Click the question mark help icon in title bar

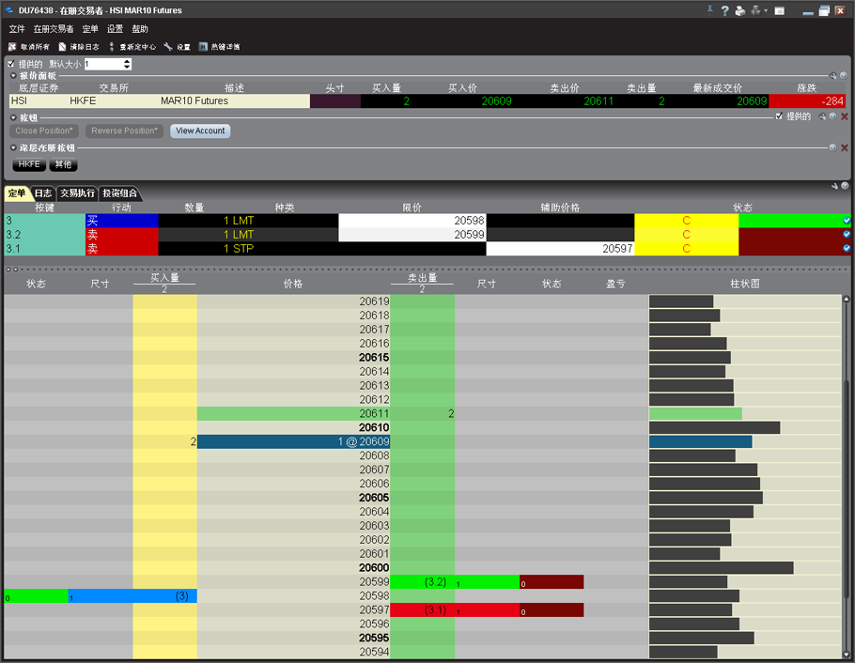724,10
